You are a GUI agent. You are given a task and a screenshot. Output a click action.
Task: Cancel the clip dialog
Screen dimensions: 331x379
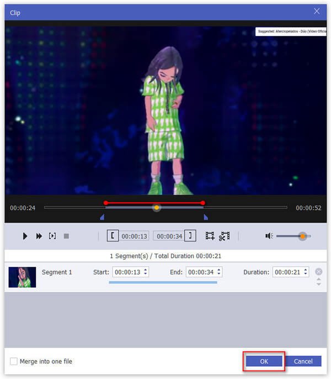[x=303, y=361]
